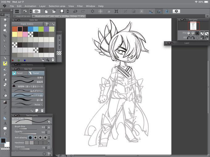Choose the second anti-aliasing level
This screenshot has width=210, height=157.
[x=35, y=138]
